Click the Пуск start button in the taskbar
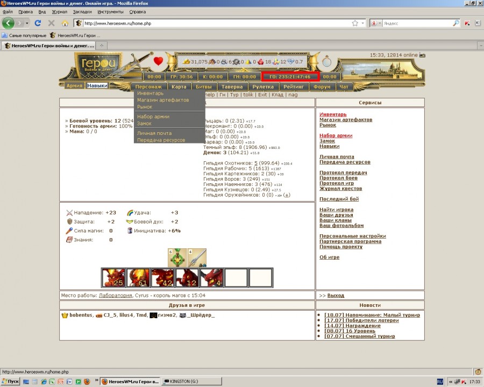Viewport: 484px width, 387px height. (x=10, y=381)
